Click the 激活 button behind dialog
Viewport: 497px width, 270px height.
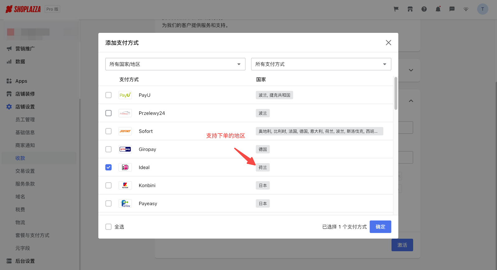402,245
